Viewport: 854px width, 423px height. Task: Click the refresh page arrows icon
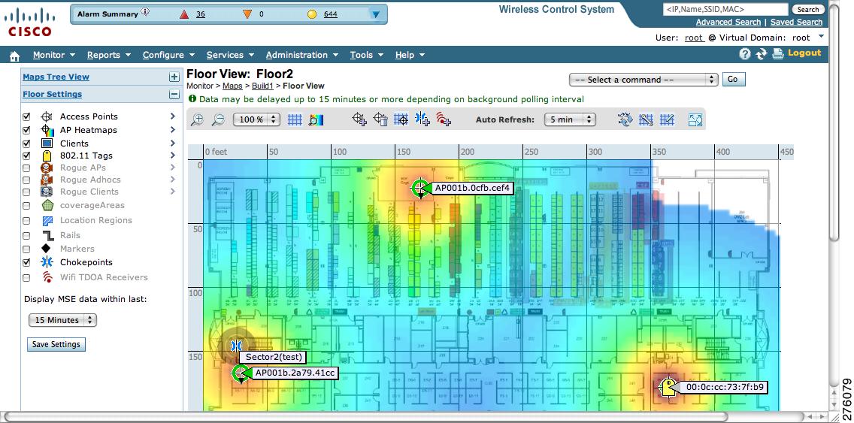click(762, 54)
